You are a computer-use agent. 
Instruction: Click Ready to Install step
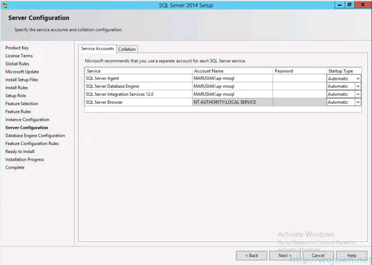[x=20, y=152]
